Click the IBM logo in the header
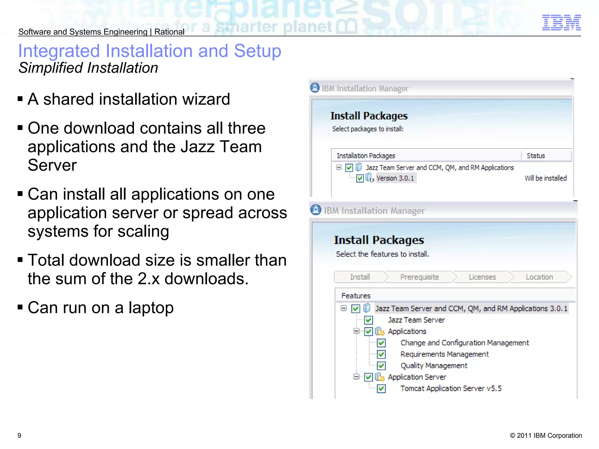This screenshot has height=449, width=599. pos(561,23)
